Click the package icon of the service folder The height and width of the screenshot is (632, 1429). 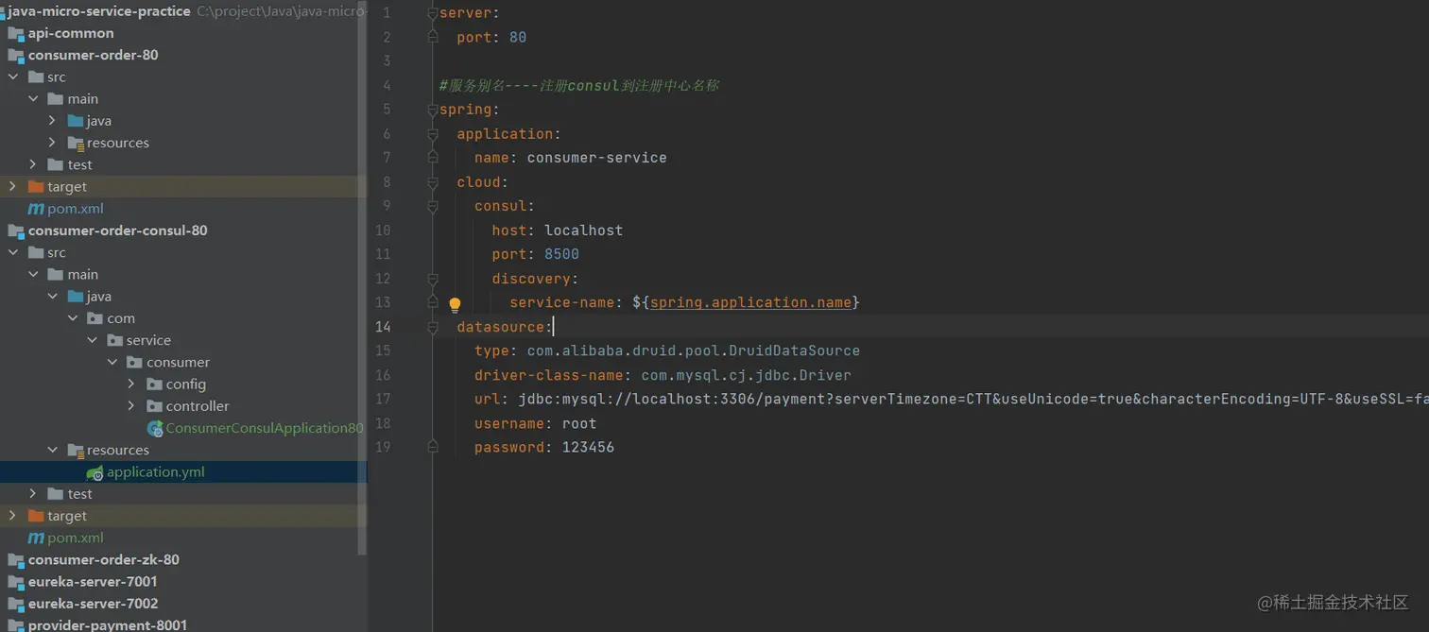[115, 340]
